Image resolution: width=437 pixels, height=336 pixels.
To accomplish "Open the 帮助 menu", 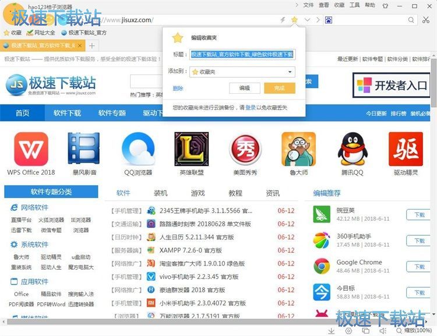I will 370,5.
